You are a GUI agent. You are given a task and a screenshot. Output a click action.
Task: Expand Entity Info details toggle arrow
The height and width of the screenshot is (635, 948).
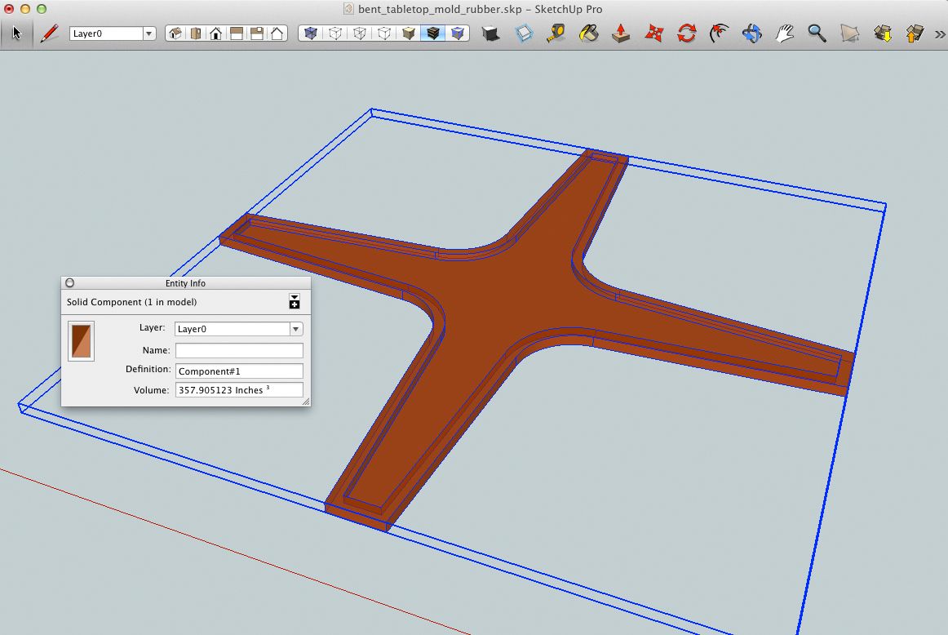(x=295, y=302)
